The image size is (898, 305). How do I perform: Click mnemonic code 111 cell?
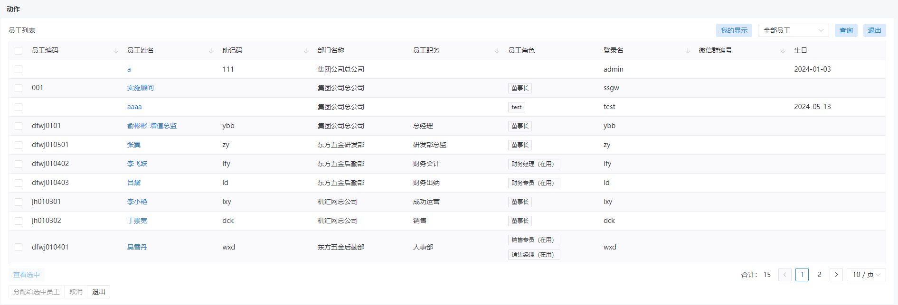(228, 69)
